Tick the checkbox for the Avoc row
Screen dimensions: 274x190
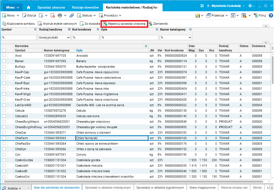tap(4, 56)
